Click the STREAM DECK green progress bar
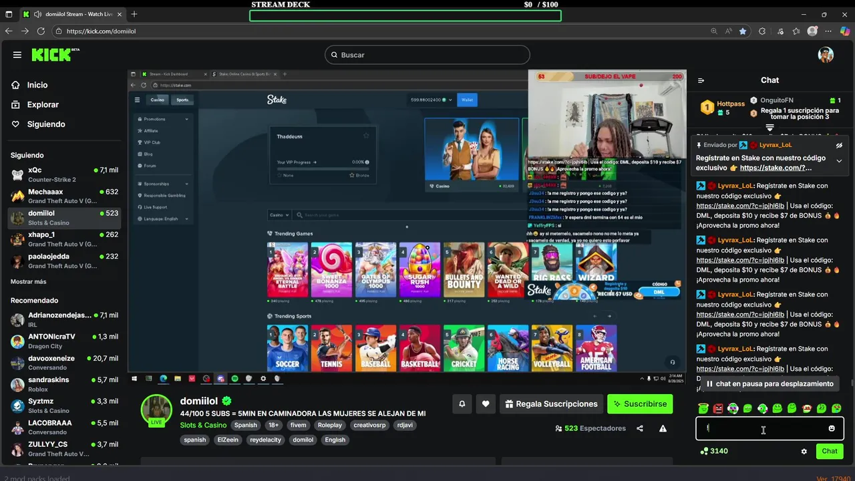The height and width of the screenshot is (481, 855). click(405, 15)
